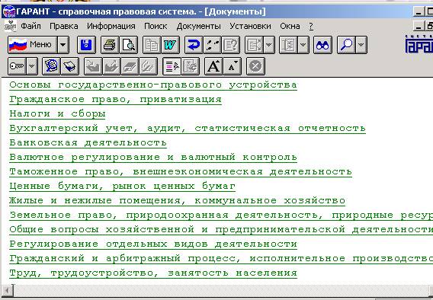Open the Поиск menu

(156, 26)
